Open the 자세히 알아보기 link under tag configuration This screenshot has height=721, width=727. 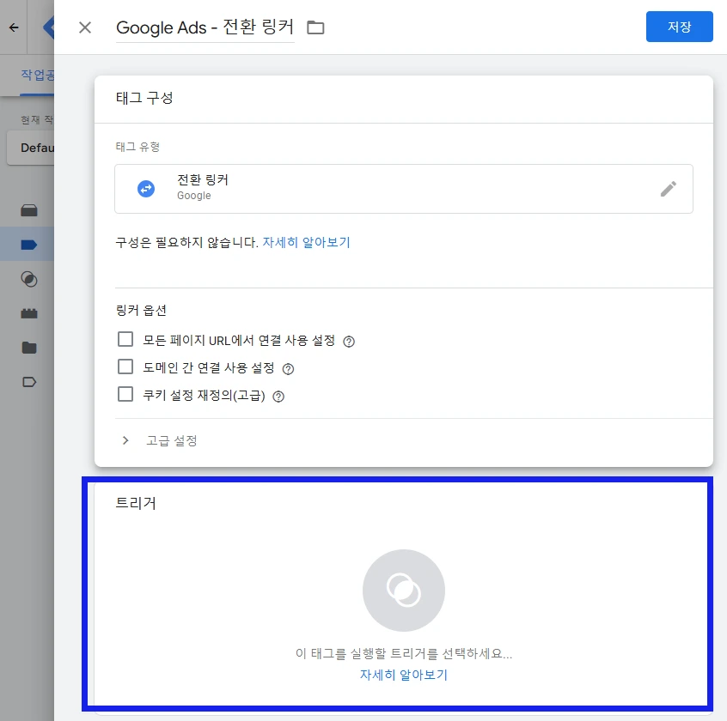(306, 242)
